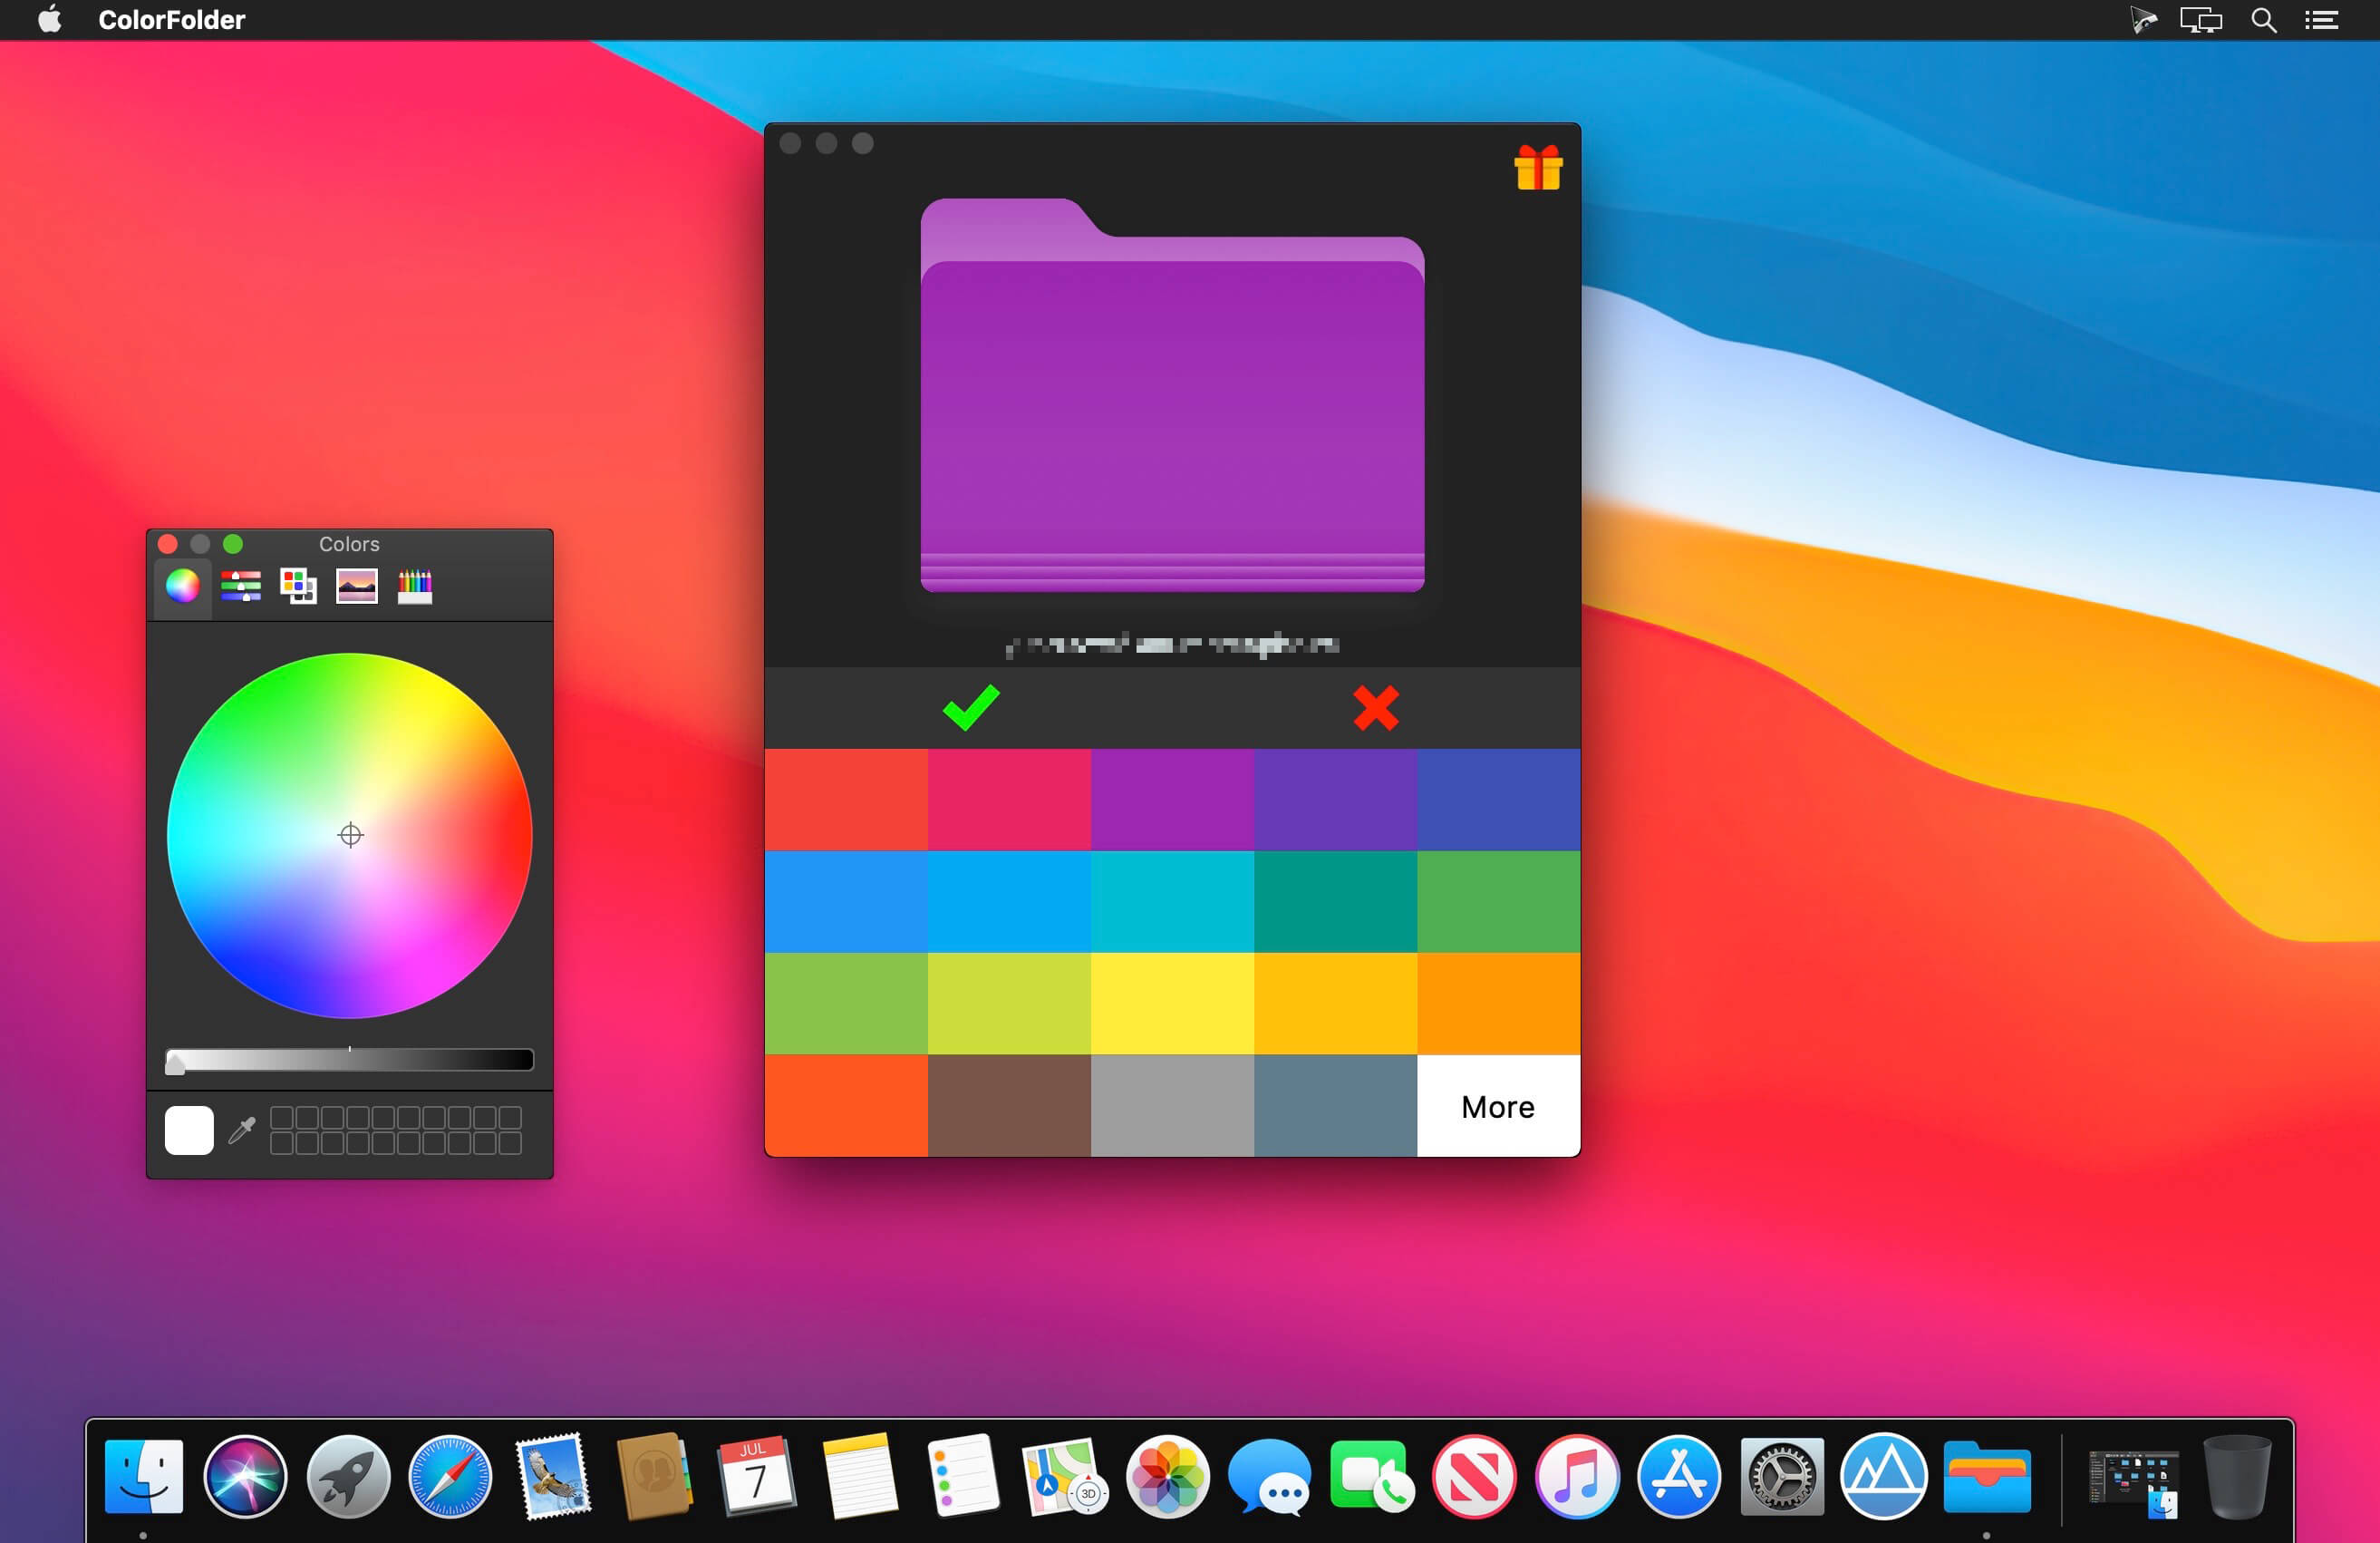Choose the yellow swatch
This screenshot has width=2380, height=1543.
tap(1172, 1004)
